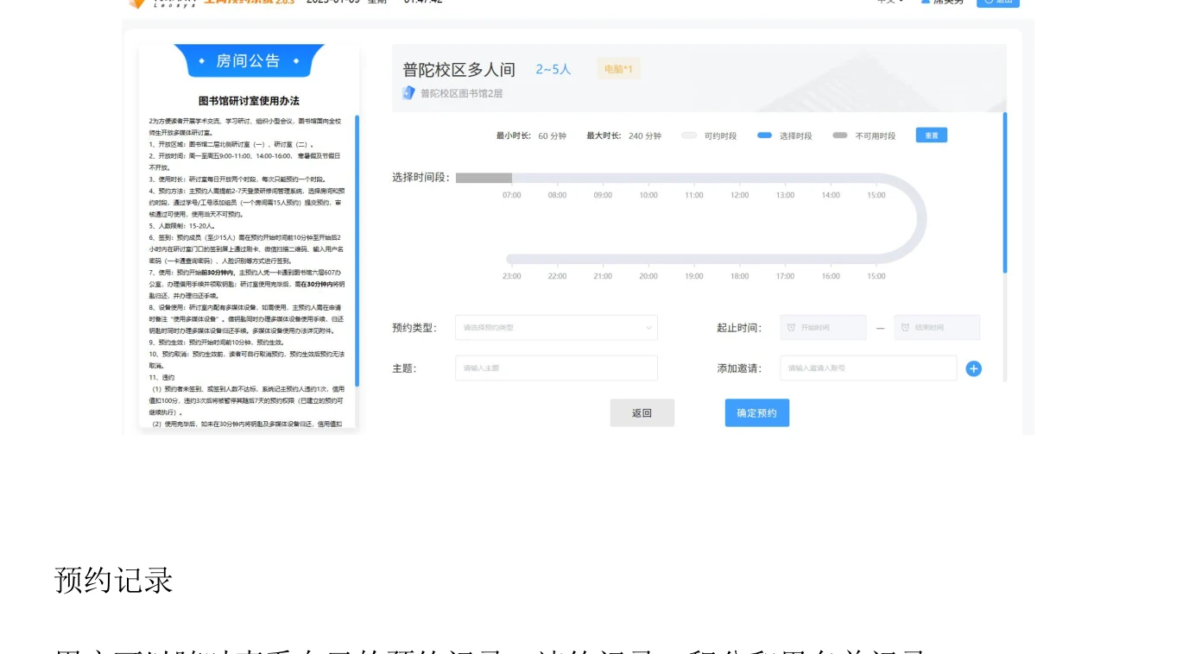Click the 重置 reset button

pos(932,135)
